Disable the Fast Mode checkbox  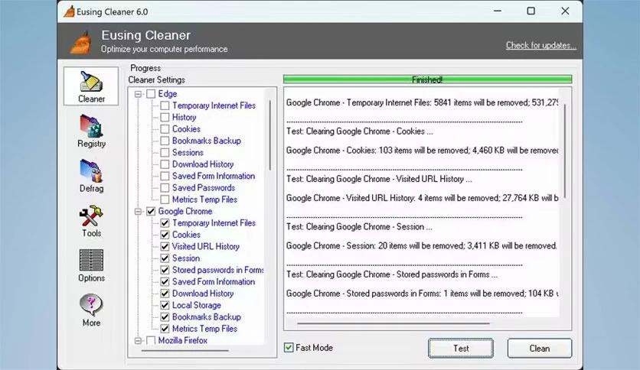click(289, 348)
